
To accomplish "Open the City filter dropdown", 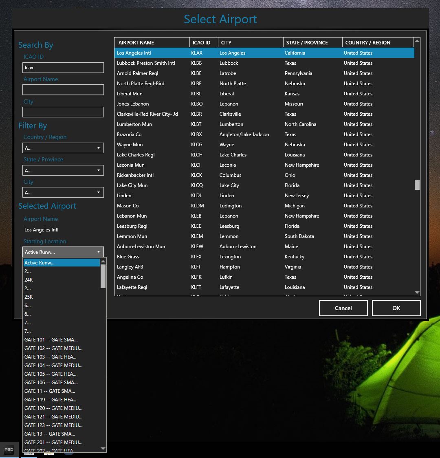I will pyautogui.click(x=63, y=192).
